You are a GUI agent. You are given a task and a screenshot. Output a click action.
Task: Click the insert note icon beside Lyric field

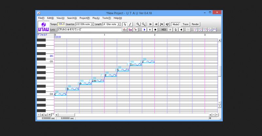point(125,30)
